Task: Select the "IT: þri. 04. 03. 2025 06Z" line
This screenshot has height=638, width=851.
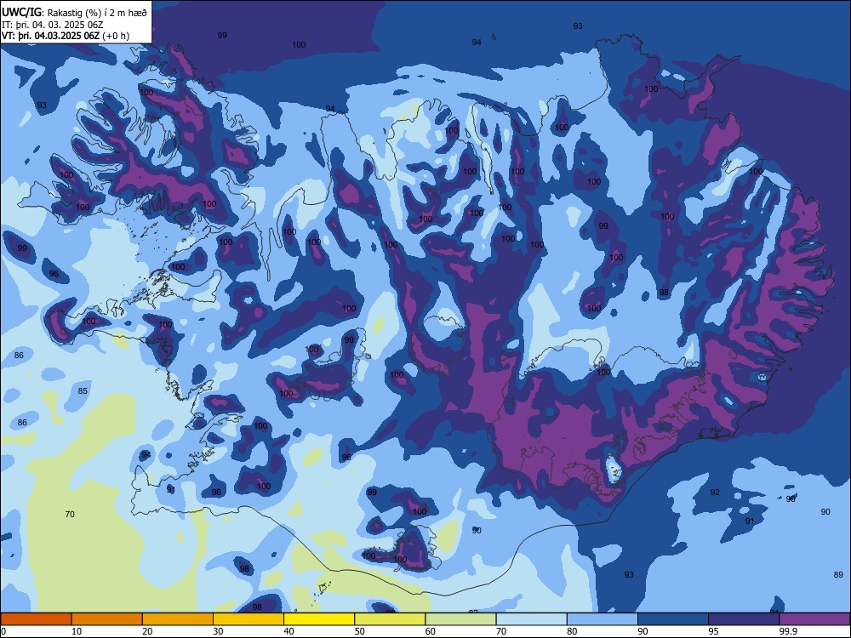Action: [53, 25]
